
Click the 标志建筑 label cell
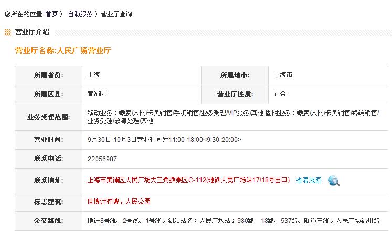tap(48, 202)
